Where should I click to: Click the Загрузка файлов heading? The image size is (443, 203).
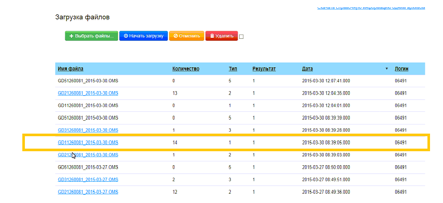tap(82, 18)
